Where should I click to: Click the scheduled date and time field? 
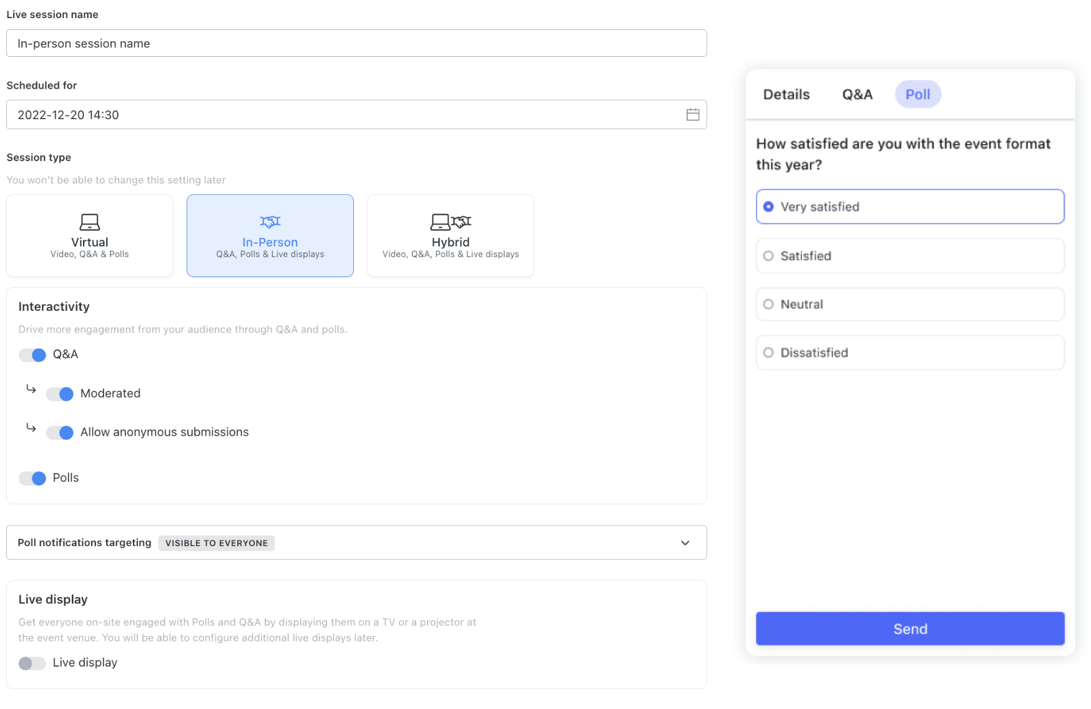click(350, 114)
